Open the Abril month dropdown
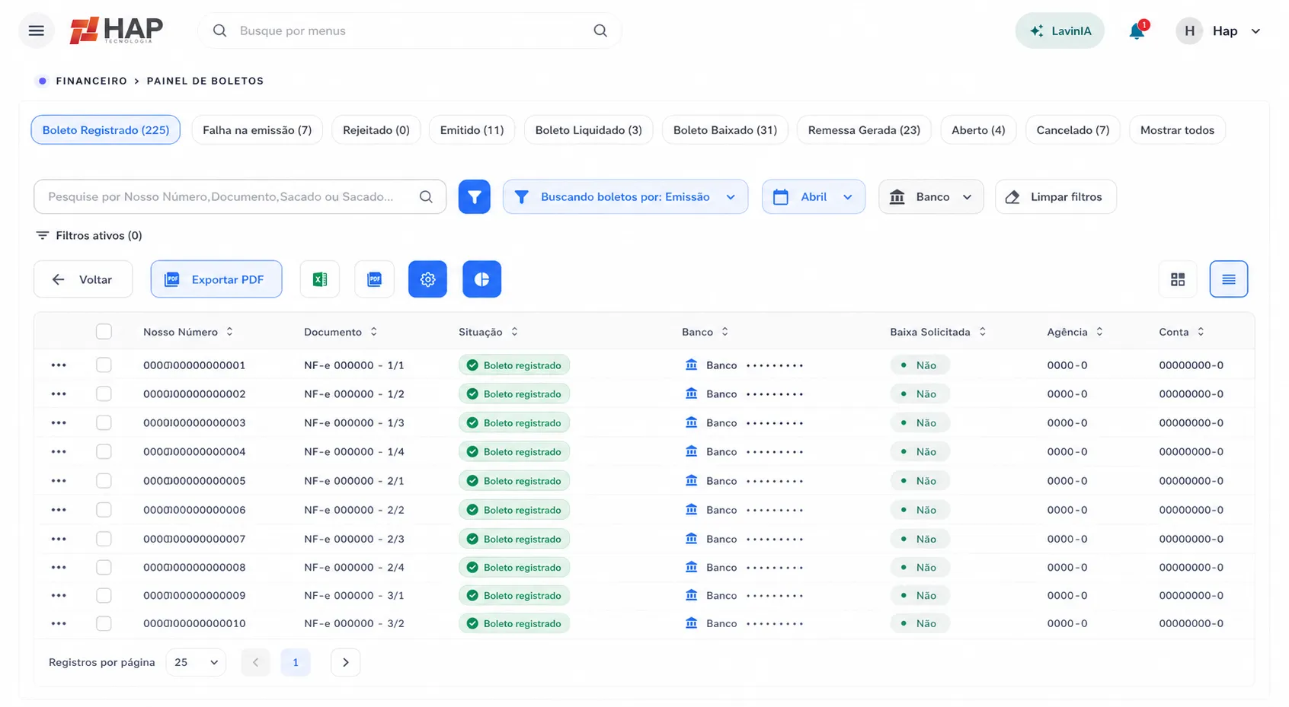The height and width of the screenshot is (707, 1289). [813, 196]
